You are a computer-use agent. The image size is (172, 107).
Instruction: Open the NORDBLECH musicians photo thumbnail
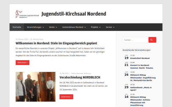tap(36, 87)
